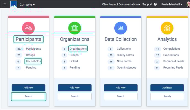Image resolution: width=190 pixels, height=110 pixels.
Task: Open the Organizations card heading
Action: tap(75, 39)
